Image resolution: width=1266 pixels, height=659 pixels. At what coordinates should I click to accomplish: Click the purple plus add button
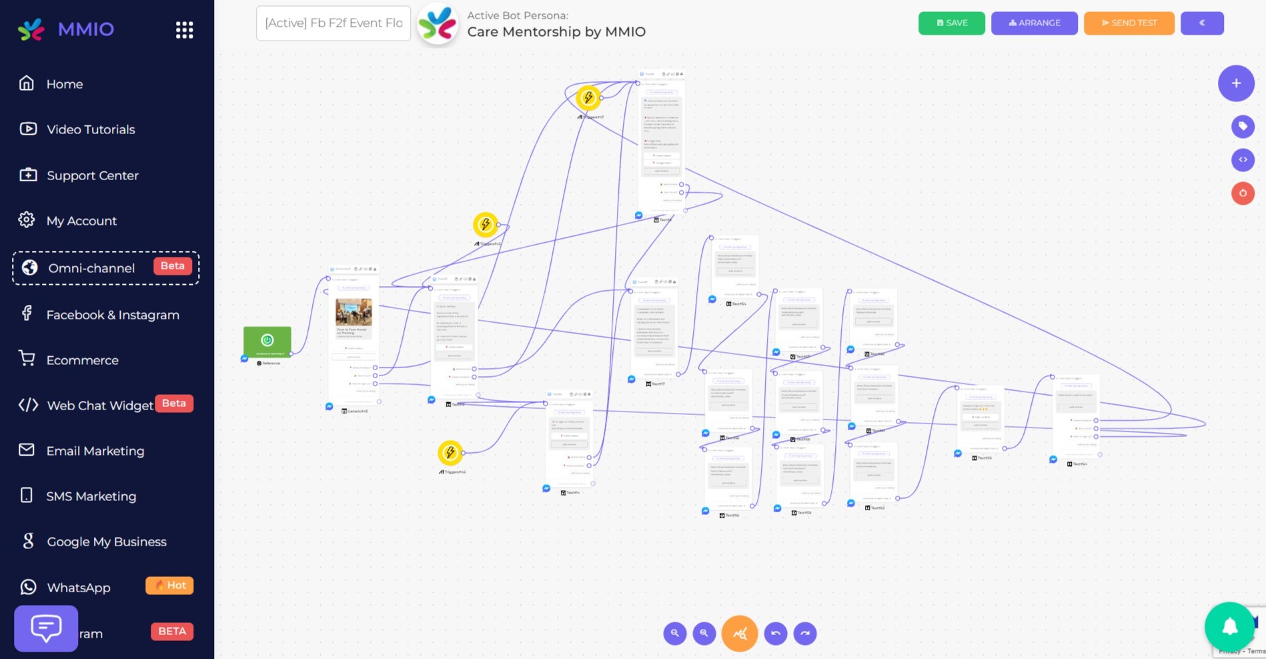1236,83
